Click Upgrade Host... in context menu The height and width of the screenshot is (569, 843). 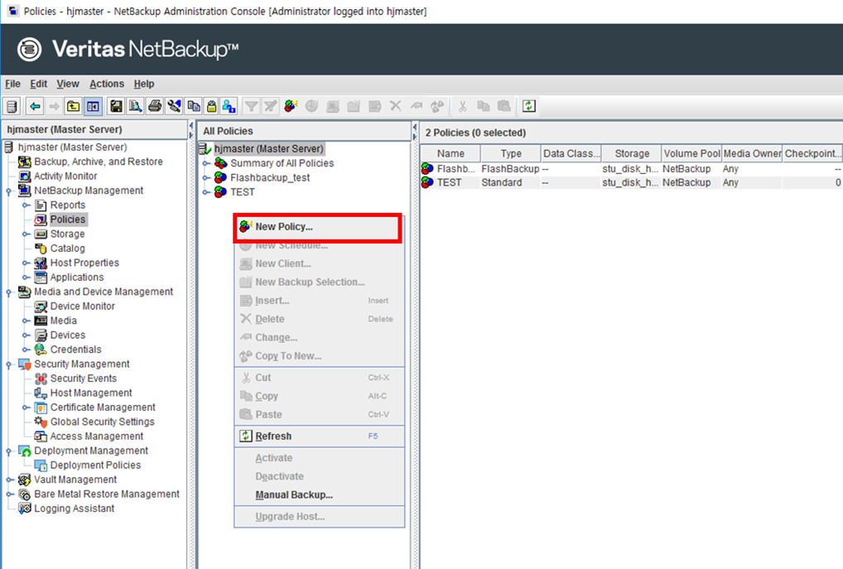pyautogui.click(x=319, y=516)
